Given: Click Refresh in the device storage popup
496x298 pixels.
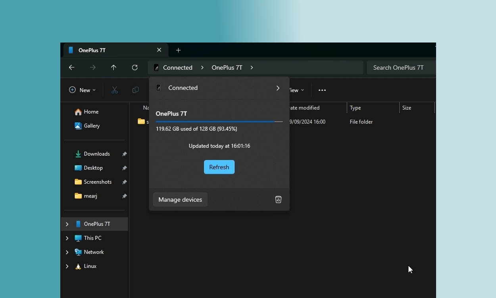Looking at the screenshot, I should (219, 167).
